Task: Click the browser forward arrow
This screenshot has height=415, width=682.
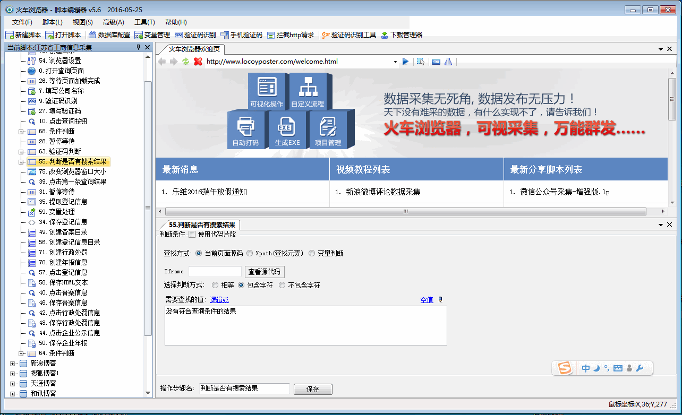Action: coord(174,62)
